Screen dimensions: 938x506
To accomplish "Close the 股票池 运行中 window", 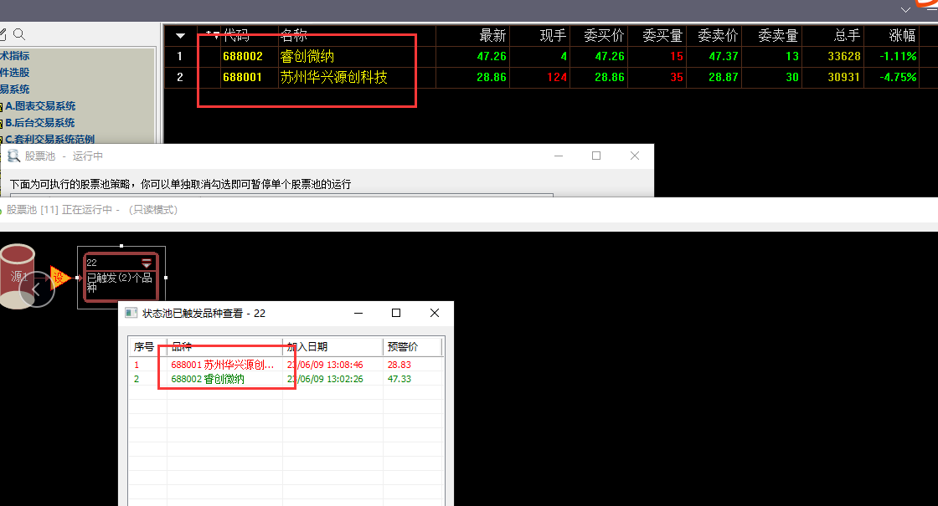I will click(x=635, y=156).
